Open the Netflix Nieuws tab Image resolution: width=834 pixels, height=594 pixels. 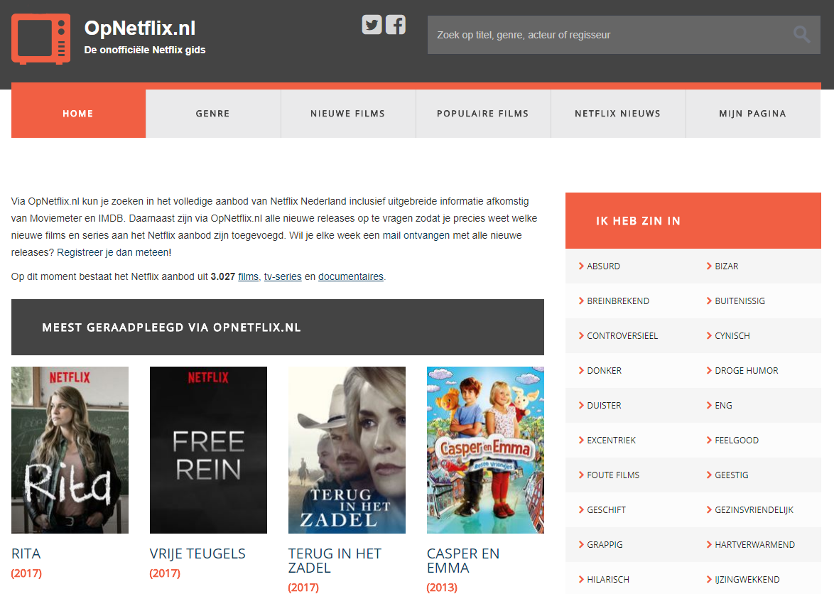618,113
